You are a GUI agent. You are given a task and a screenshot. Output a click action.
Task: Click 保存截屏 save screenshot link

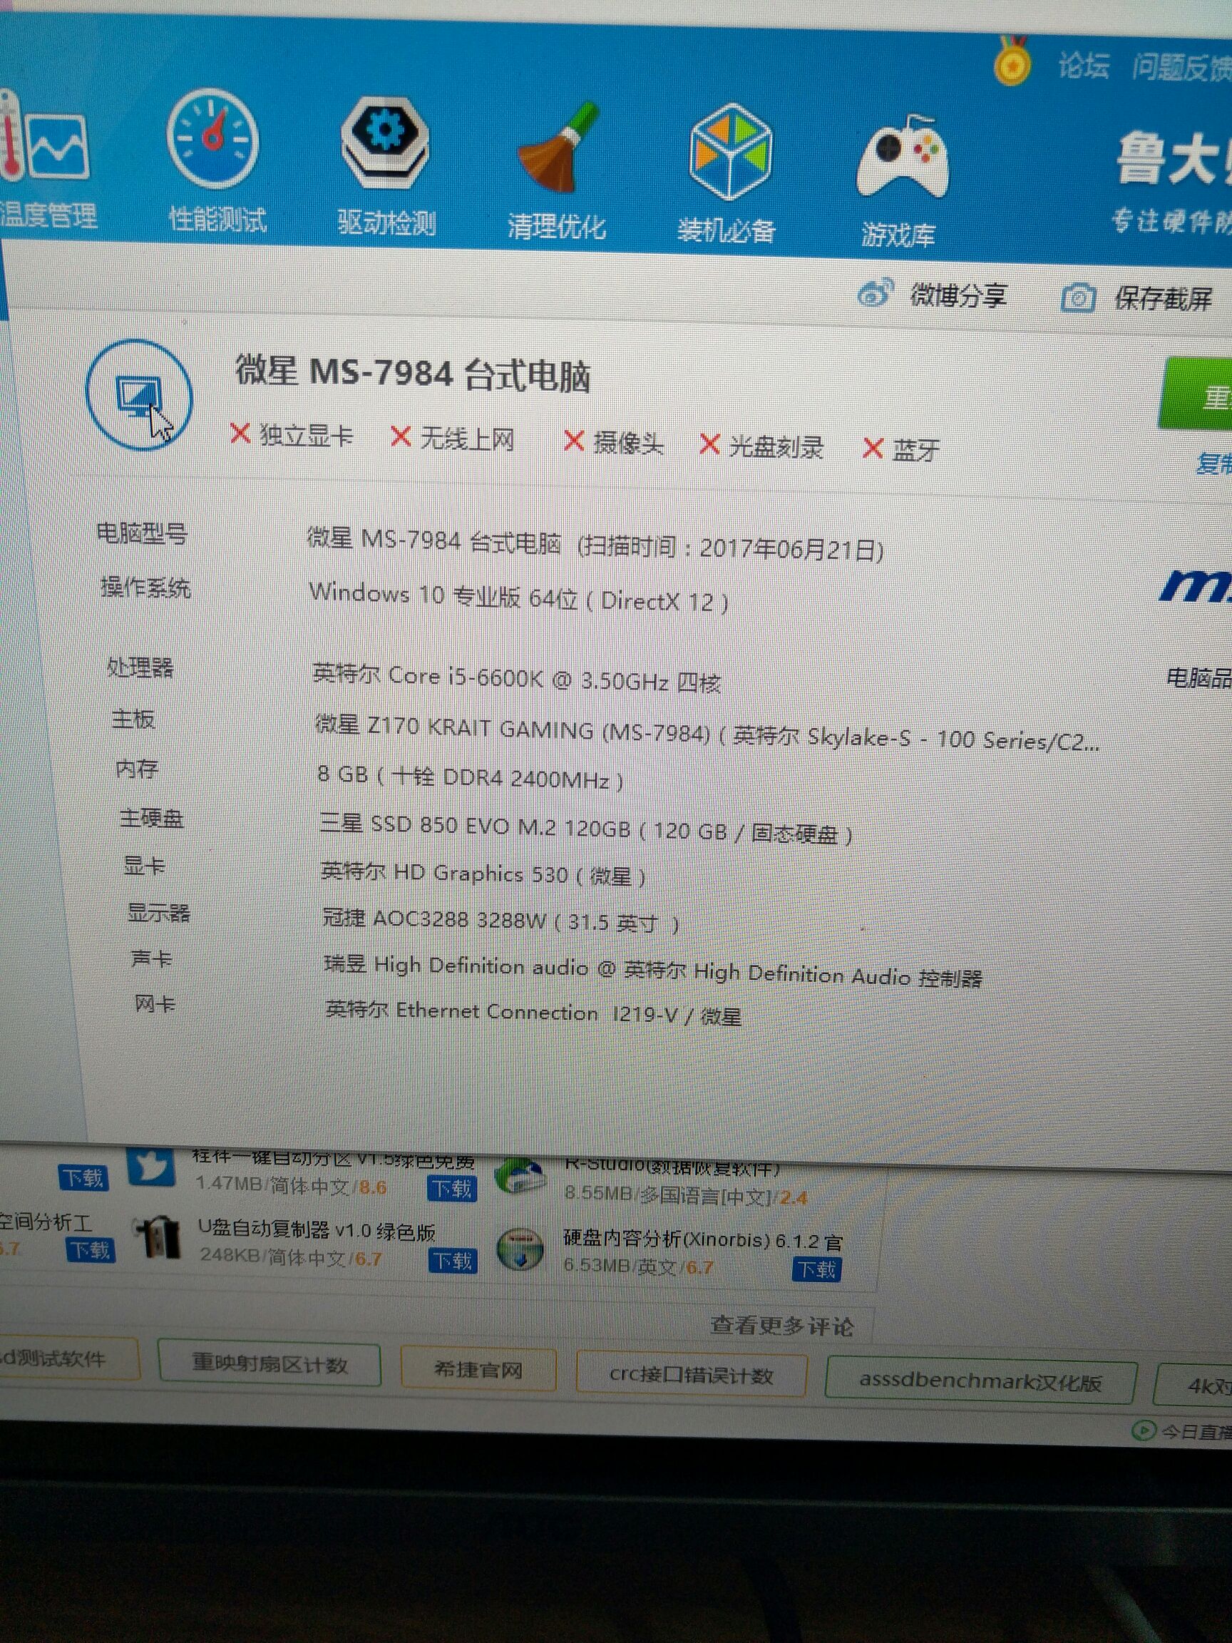(1163, 300)
